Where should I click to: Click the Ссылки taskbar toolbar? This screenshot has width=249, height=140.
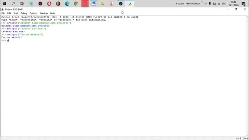click(180, 3)
